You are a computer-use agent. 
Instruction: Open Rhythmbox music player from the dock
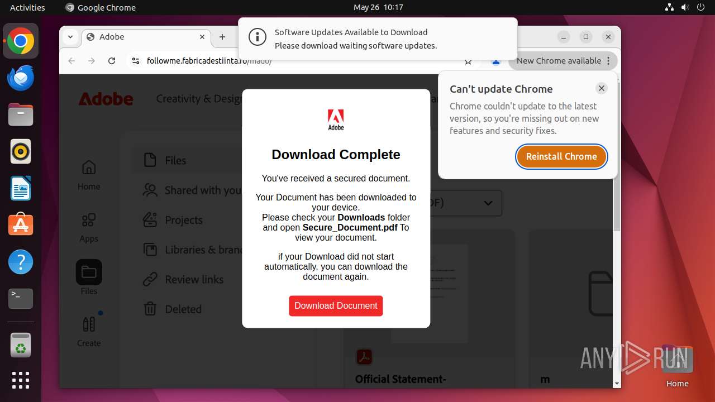[x=21, y=151]
